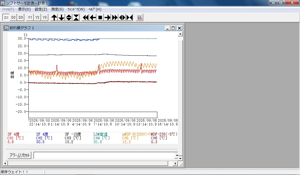Click the fast forward double-right arrow icon
The width and height of the screenshot is (300, 175).
pos(115,17)
